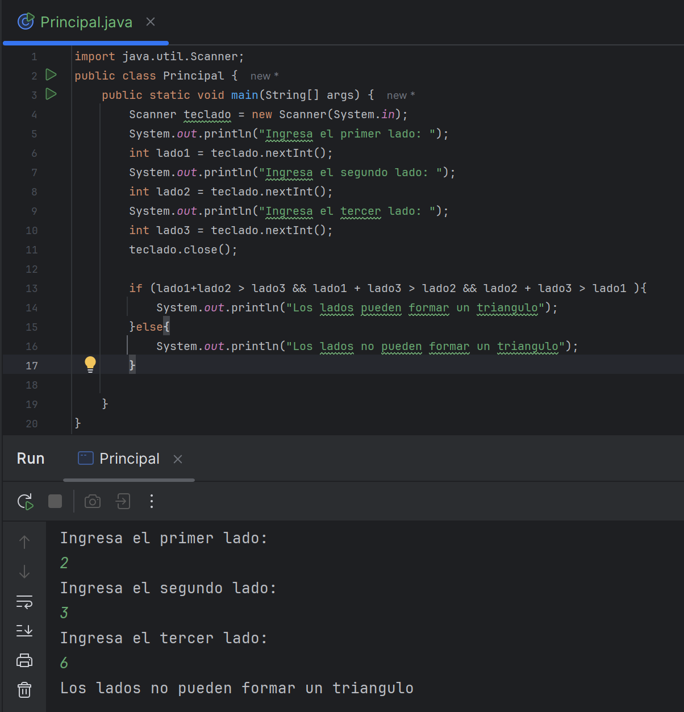The image size is (684, 712).
Task: Click console input value 3
Action: pos(64,613)
